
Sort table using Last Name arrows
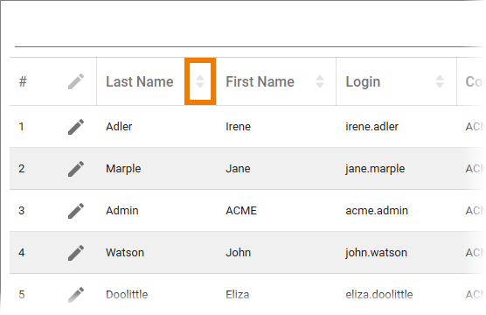click(200, 81)
